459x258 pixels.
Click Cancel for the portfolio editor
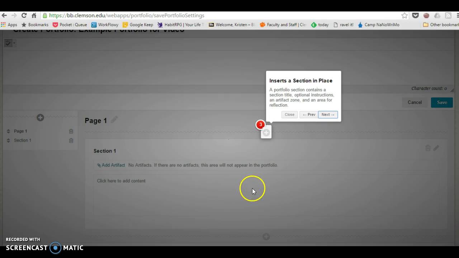coord(415,102)
